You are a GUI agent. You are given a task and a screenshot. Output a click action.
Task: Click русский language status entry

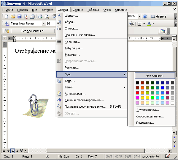151,156
